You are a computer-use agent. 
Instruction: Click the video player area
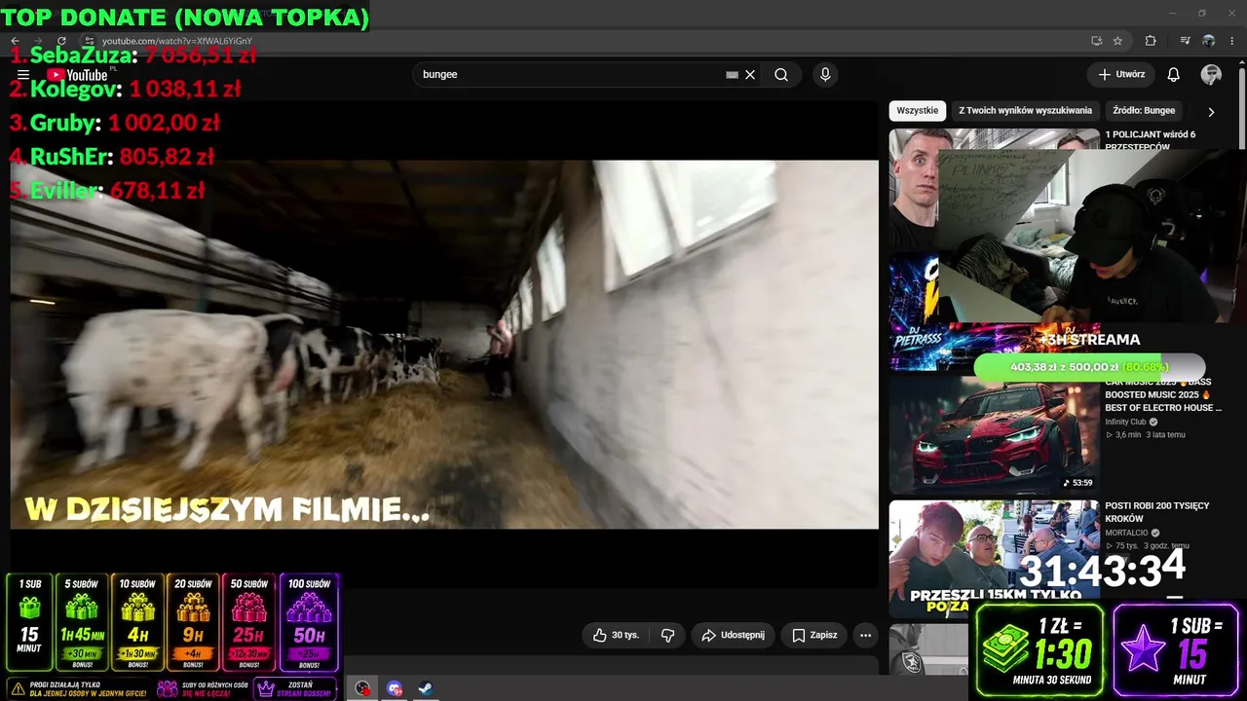click(444, 345)
